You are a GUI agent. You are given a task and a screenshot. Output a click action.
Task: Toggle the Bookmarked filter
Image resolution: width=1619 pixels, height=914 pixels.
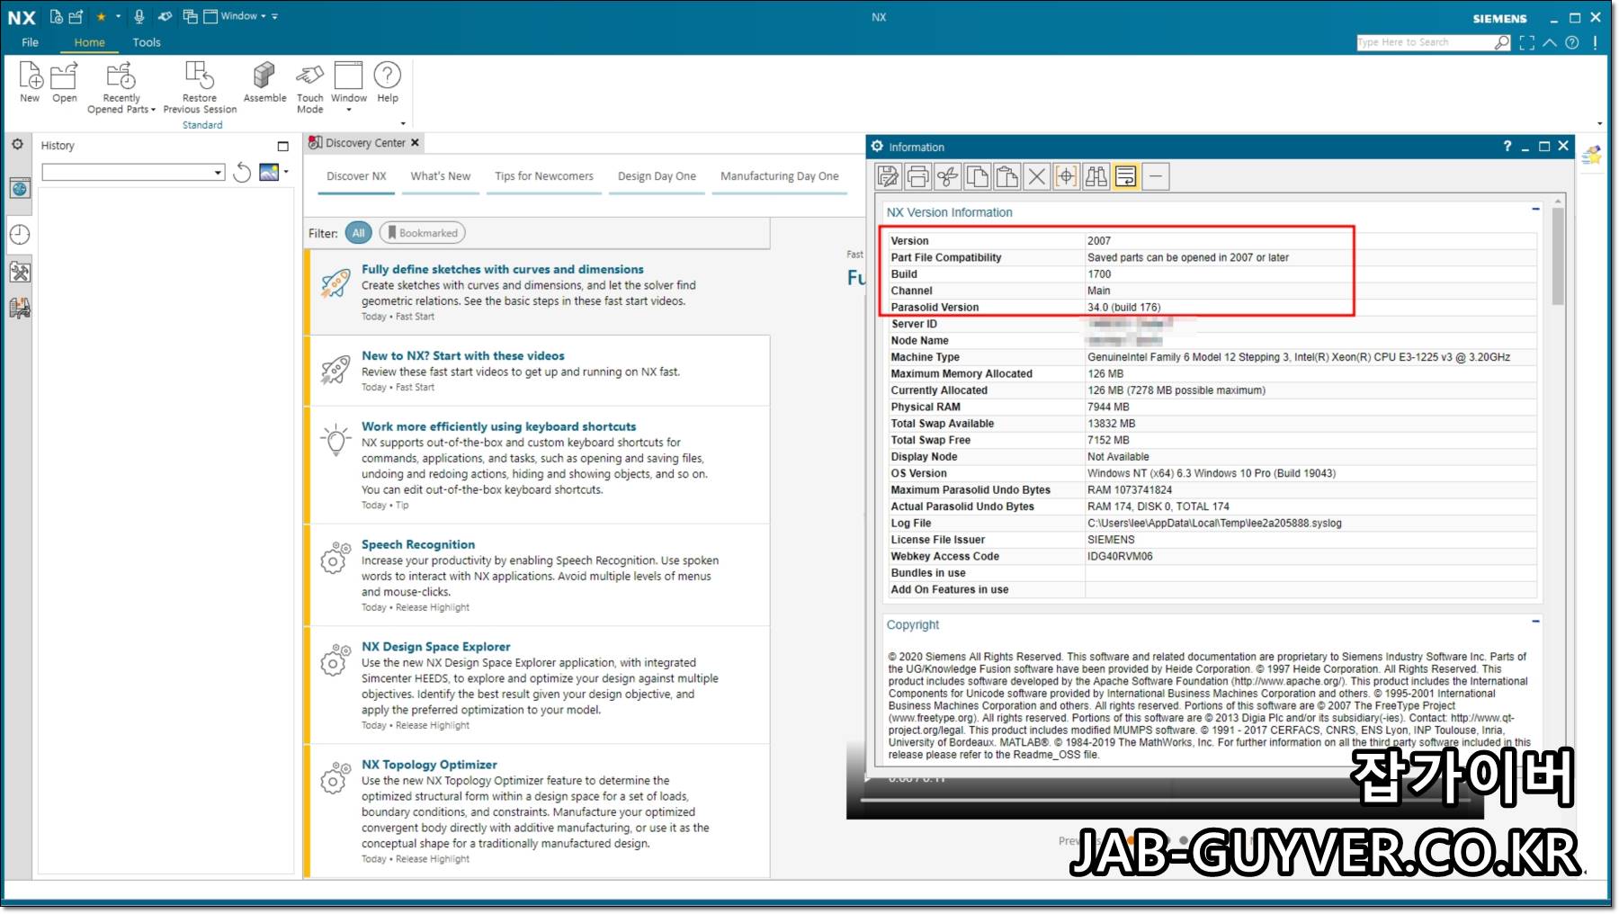pos(423,233)
